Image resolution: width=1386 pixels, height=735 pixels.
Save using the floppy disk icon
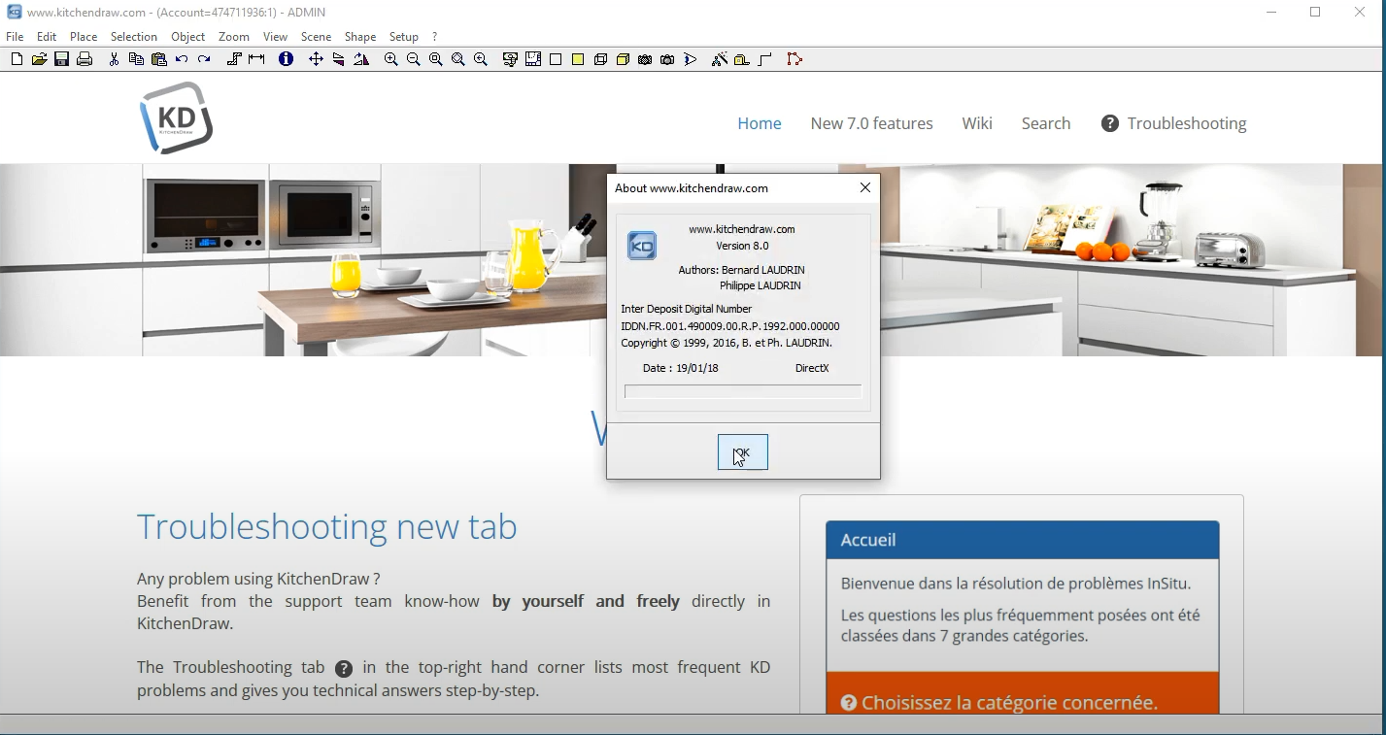tap(61, 59)
